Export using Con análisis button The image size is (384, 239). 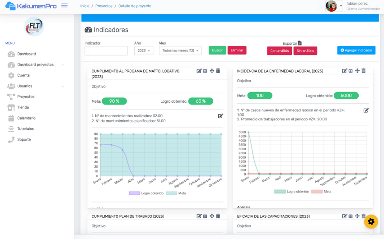coord(280,51)
